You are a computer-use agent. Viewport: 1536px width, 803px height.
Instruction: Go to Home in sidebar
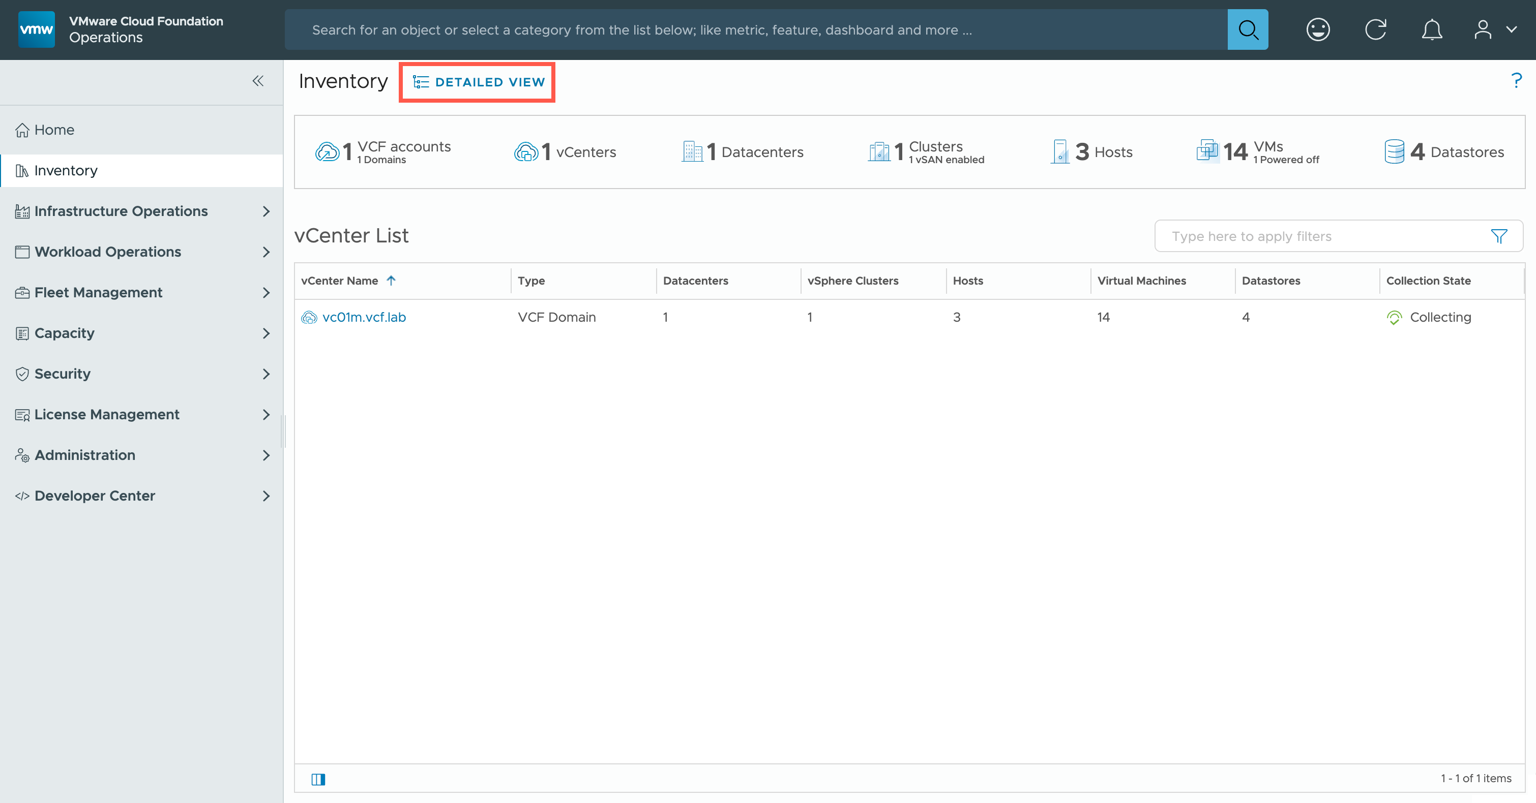pyautogui.click(x=54, y=130)
